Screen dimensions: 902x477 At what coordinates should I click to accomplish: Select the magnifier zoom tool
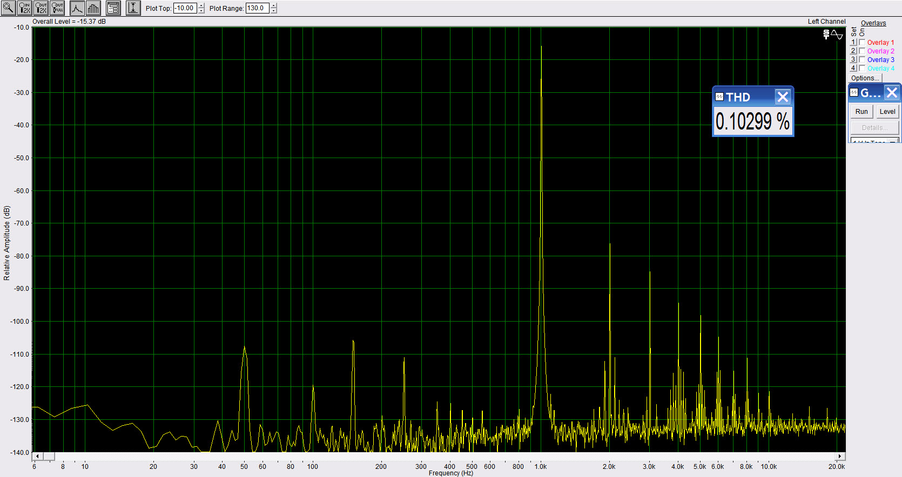coord(9,8)
